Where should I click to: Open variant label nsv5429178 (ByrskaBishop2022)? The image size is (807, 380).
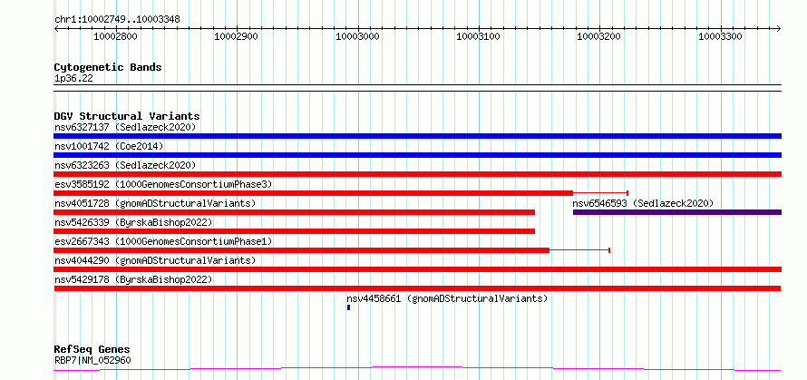point(133,279)
